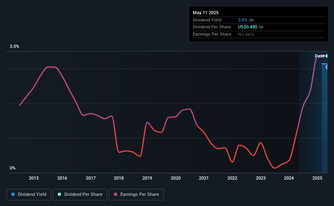Click the Past label on the chart
334x206 pixels.
[x=319, y=56]
